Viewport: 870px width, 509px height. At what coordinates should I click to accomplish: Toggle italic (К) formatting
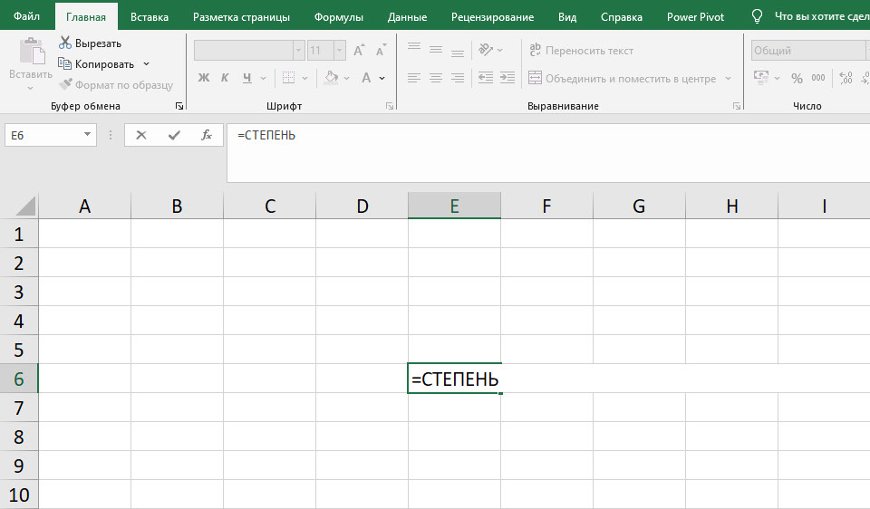pyautogui.click(x=225, y=78)
